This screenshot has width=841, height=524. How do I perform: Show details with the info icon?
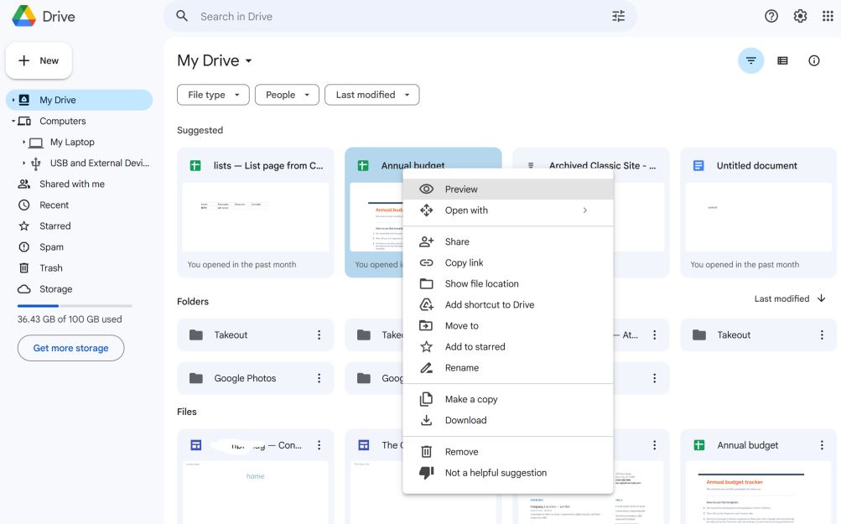coord(814,60)
